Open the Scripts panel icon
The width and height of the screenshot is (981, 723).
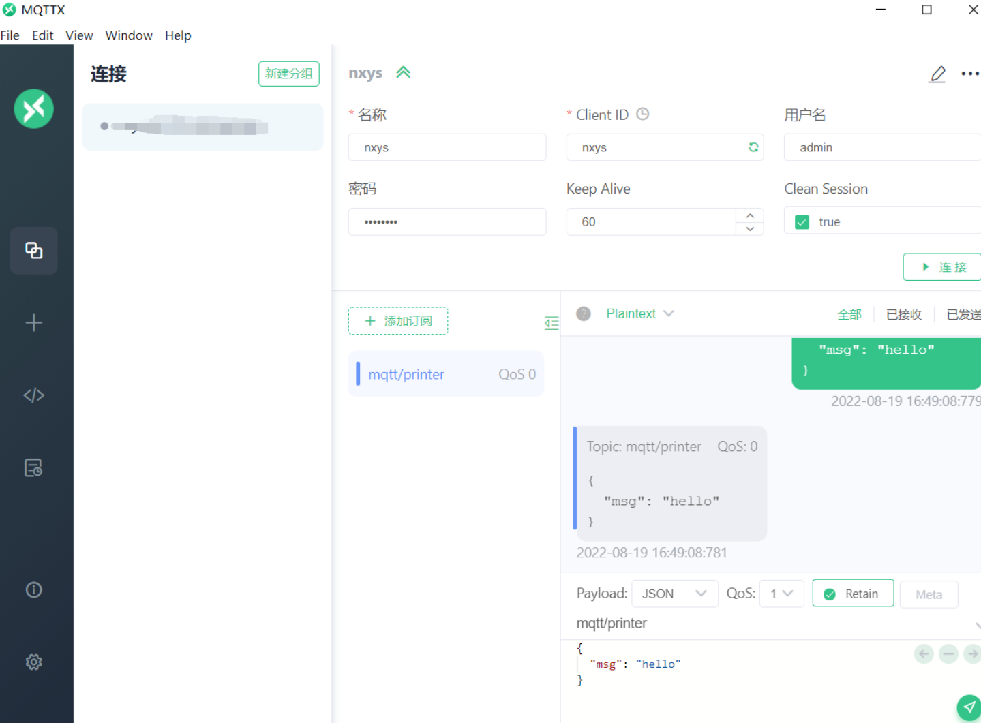33,395
